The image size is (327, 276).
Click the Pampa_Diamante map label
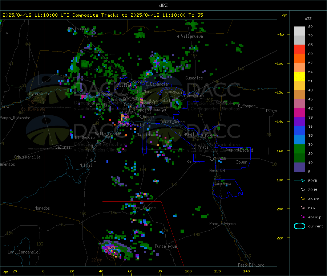click(15, 118)
